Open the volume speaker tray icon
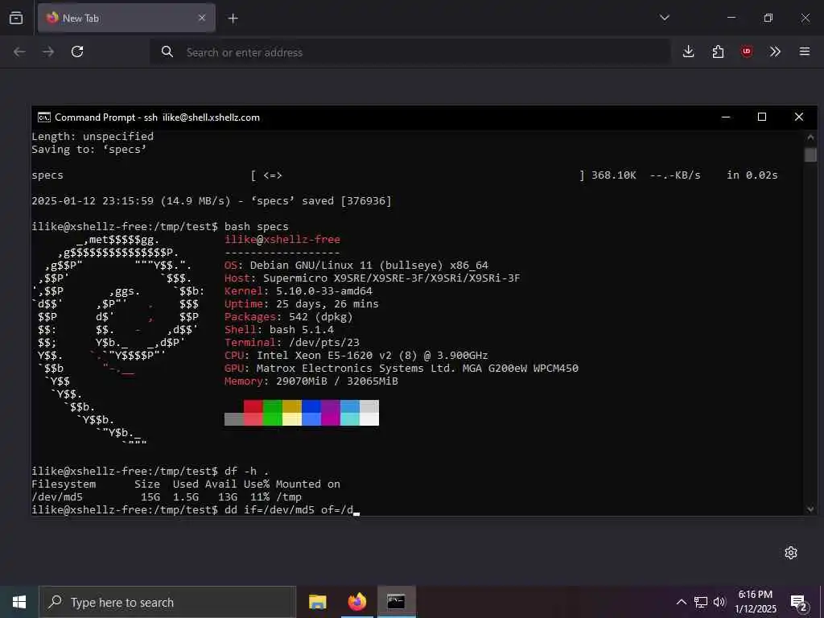The image size is (824, 618). pos(719,602)
